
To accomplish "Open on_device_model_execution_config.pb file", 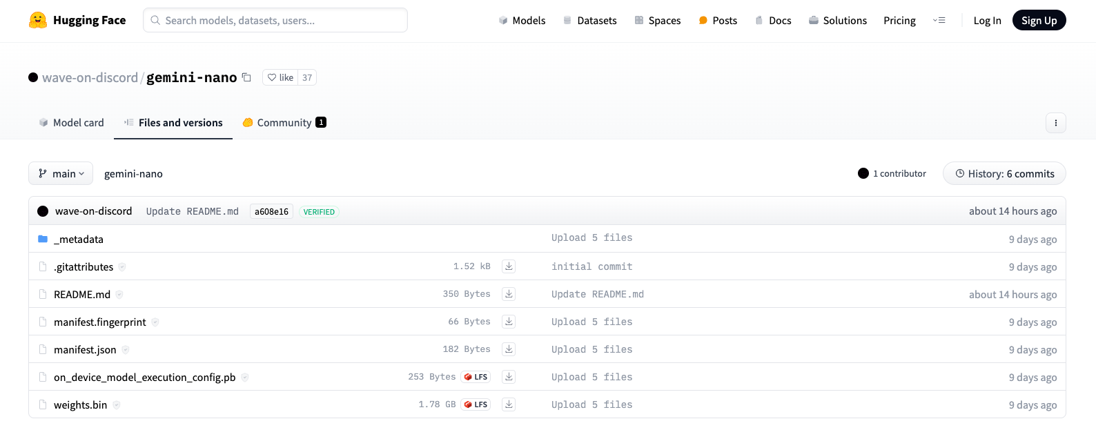I will [145, 378].
